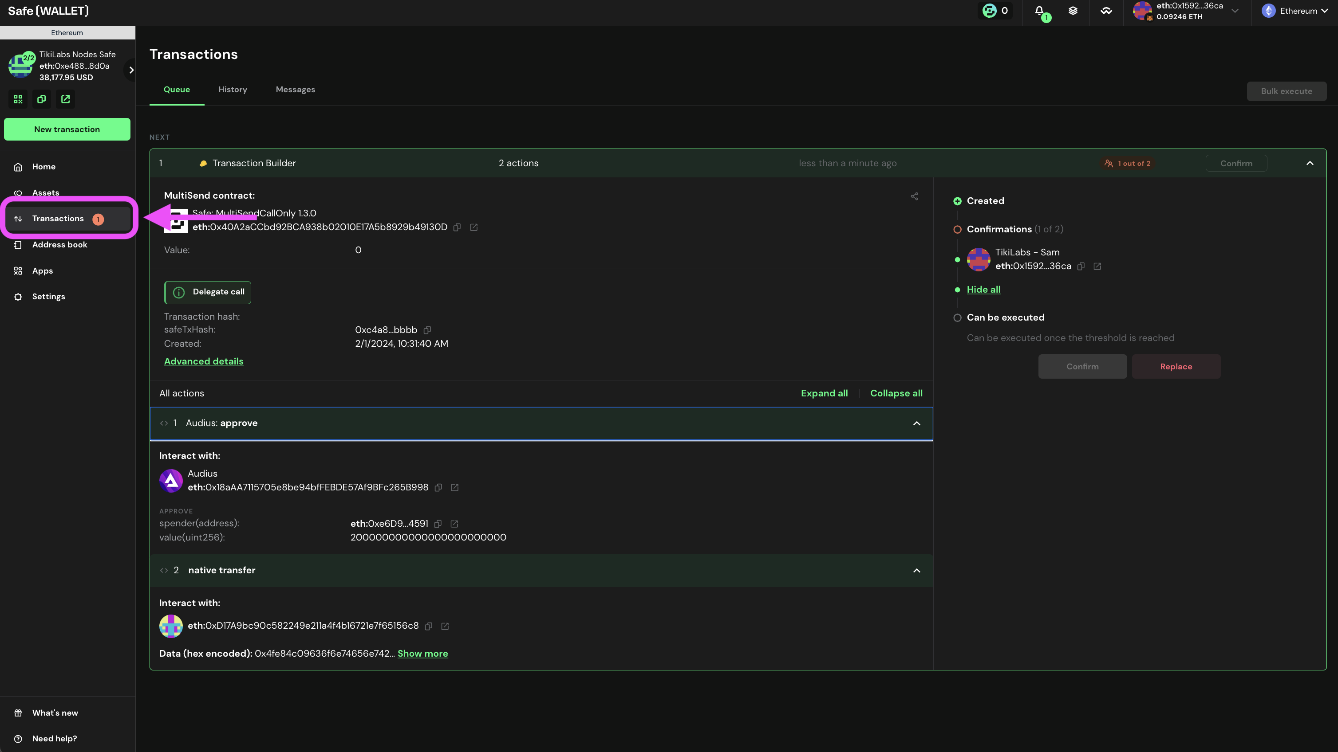
Task: Collapse the Audius approve action
Action: pyautogui.click(x=917, y=423)
